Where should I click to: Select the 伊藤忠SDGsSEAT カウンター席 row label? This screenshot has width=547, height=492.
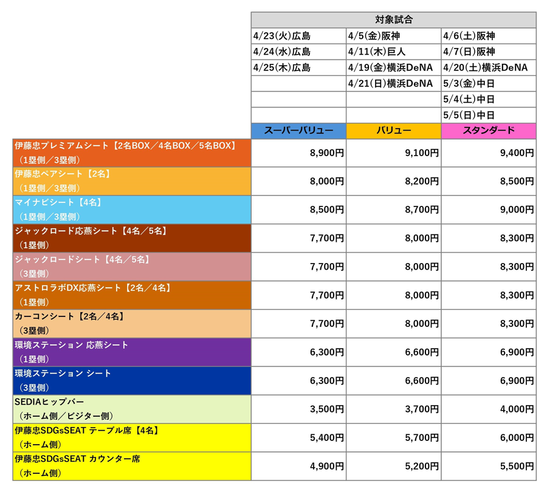[x=132, y=466]
